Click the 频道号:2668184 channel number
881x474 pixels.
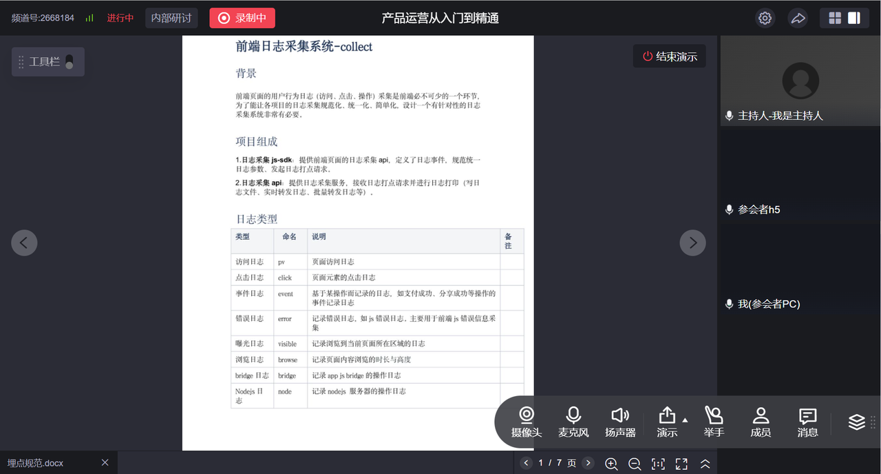click(43, 18)
